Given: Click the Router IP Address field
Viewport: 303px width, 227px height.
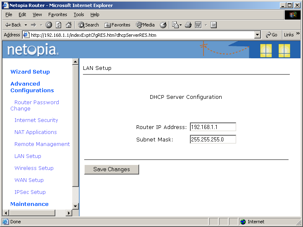Looking at the screenshot, I should click(x=213, y=127).
